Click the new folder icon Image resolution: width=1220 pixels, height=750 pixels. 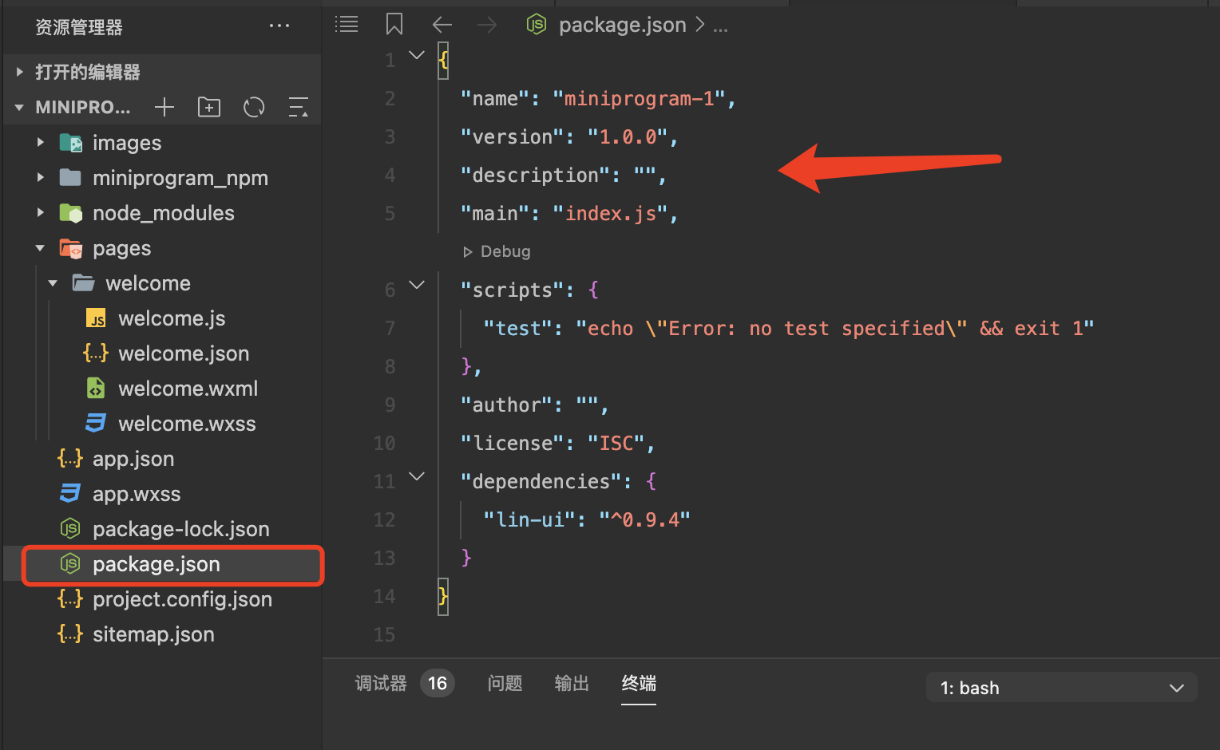click(209, 107)
